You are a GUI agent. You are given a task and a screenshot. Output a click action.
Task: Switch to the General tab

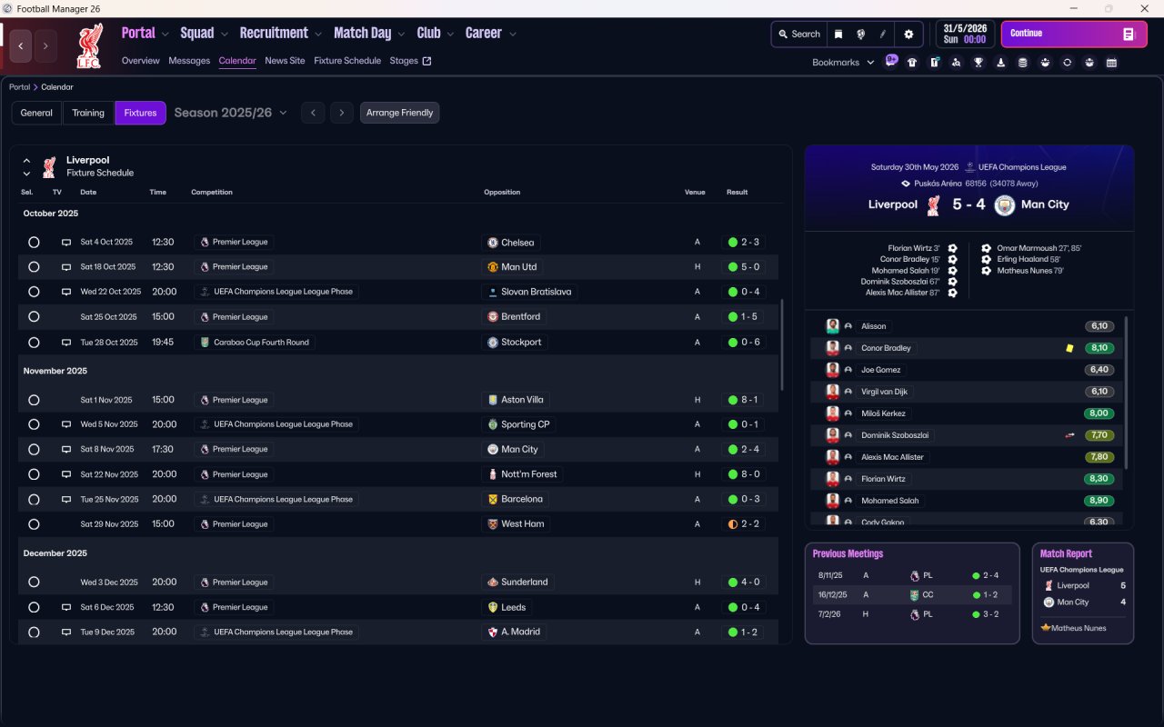(36, 113)
